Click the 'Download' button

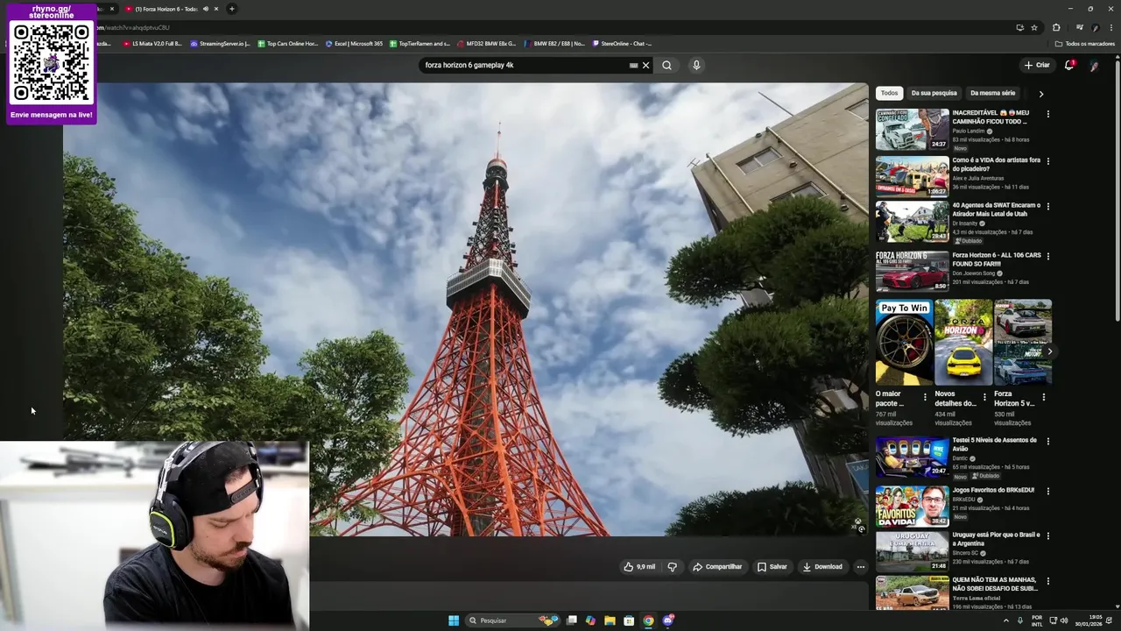click(822, 567)
